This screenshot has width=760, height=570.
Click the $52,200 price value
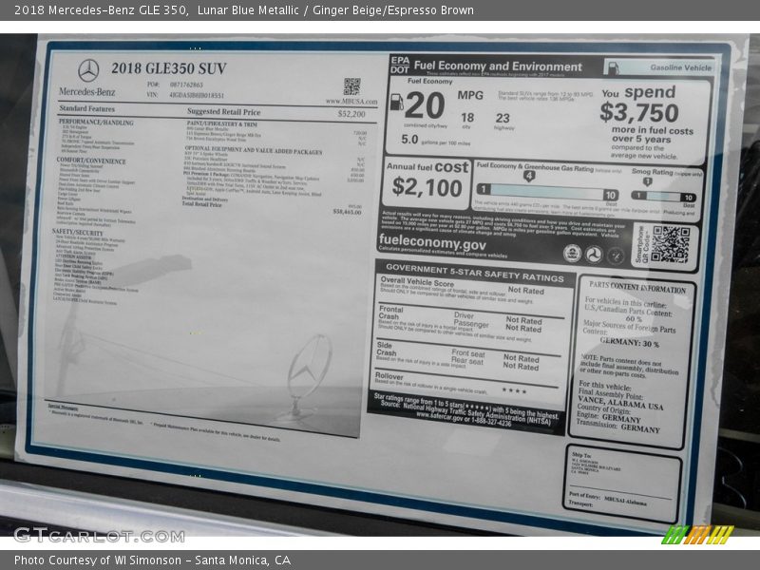[x=351, y=114]
